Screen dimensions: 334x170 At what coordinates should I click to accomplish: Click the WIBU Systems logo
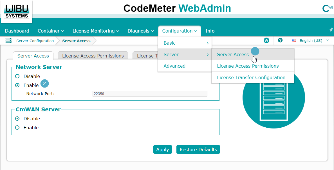point(17,12)
